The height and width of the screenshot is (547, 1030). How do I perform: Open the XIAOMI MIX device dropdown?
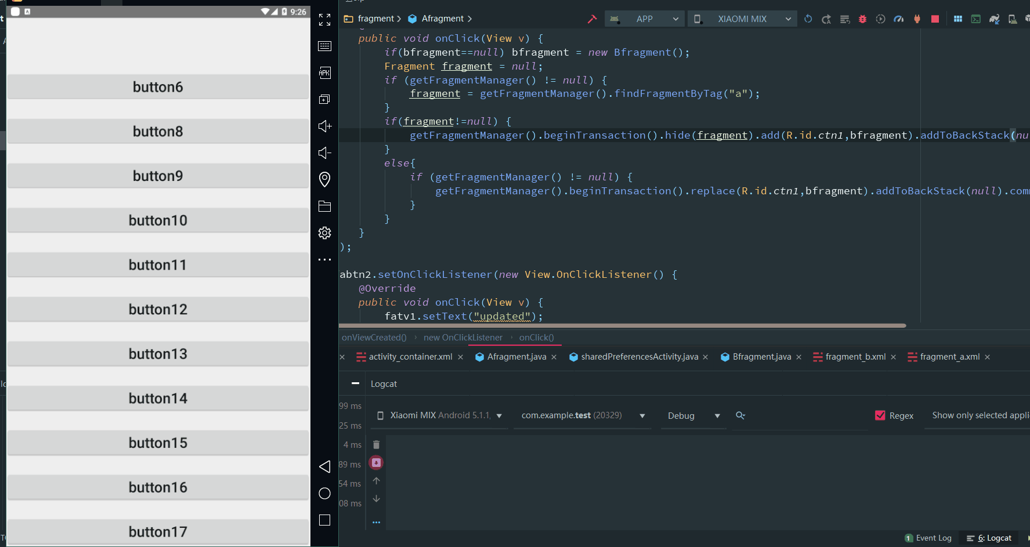742,19
